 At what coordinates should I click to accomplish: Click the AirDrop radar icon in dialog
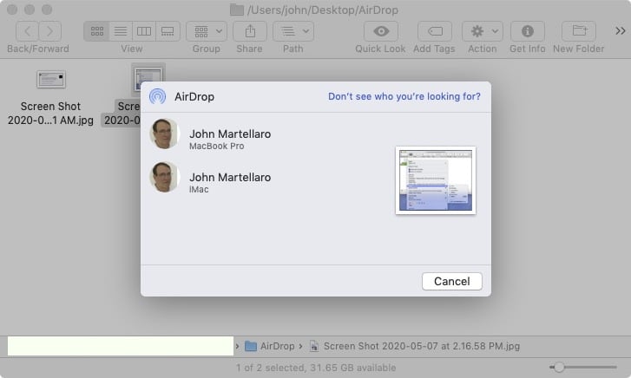[157, 96]
